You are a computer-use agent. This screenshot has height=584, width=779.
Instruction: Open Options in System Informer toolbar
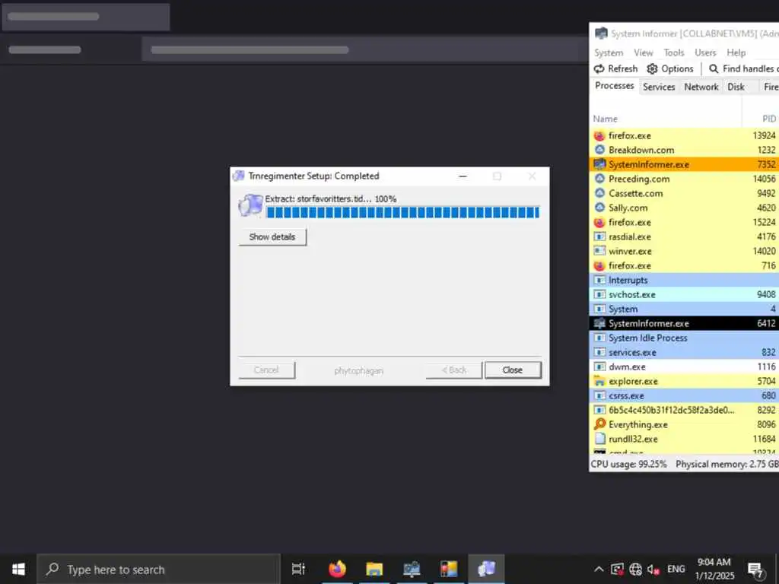point(670,68)
